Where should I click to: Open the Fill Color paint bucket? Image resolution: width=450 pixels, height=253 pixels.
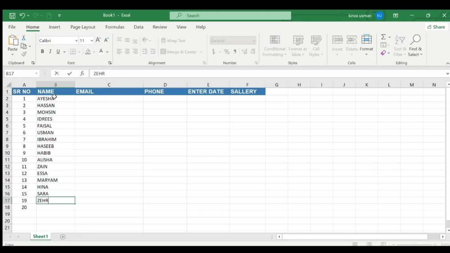click(x=88, y=52)
